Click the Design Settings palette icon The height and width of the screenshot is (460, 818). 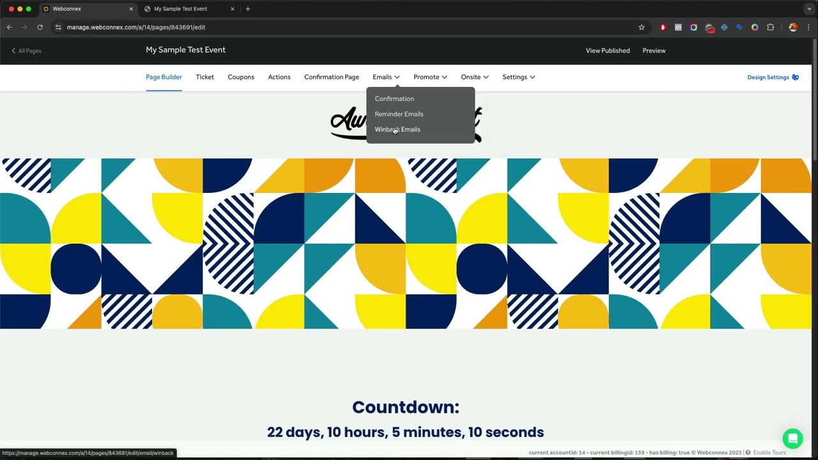[796, 77]
